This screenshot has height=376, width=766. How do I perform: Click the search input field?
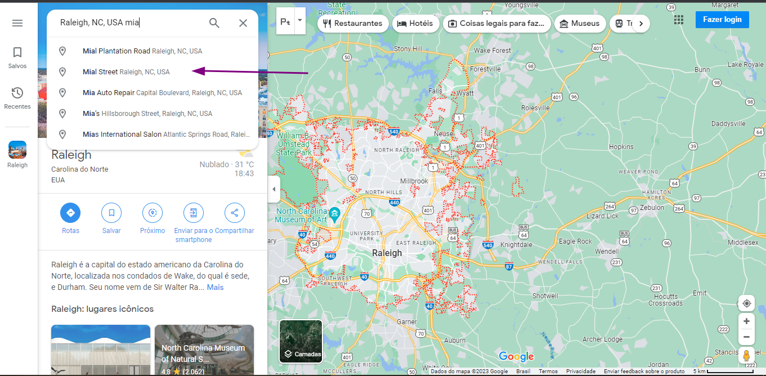[x=129, y=23]
